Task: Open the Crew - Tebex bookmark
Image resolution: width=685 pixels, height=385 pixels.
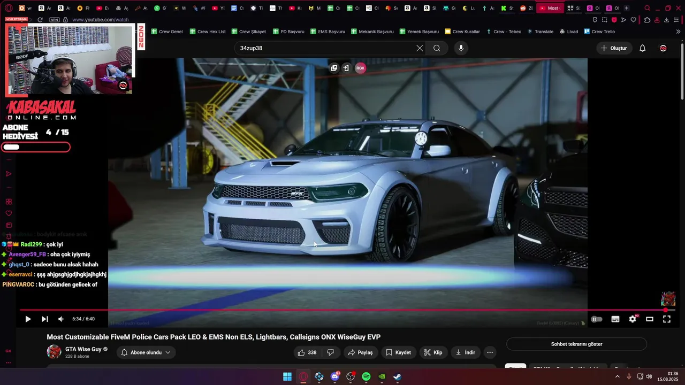Action: 503,32
